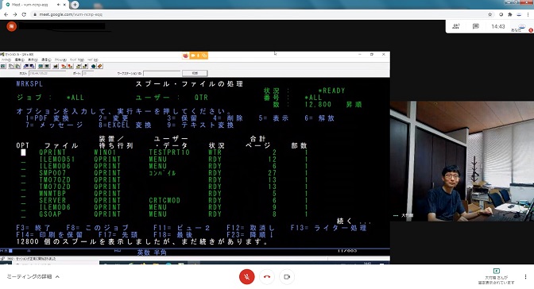534x289 pixels.
Task: Open the meeting chat icon
Action: click(476, 26)
